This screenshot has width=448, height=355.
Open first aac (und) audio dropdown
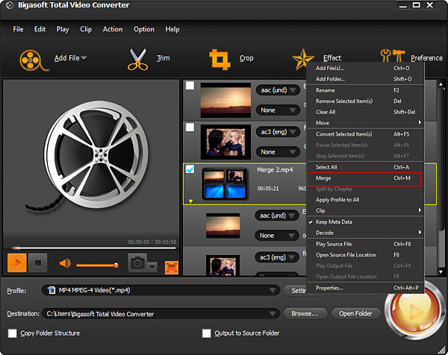278,90
